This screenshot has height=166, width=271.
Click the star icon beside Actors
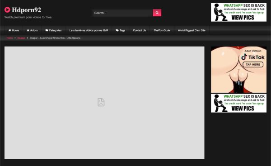click(x=28, y=30)
